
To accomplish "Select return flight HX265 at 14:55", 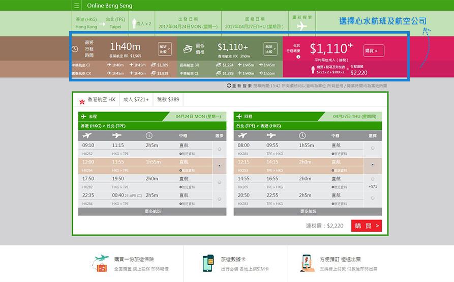I will [x=373, y=179].
